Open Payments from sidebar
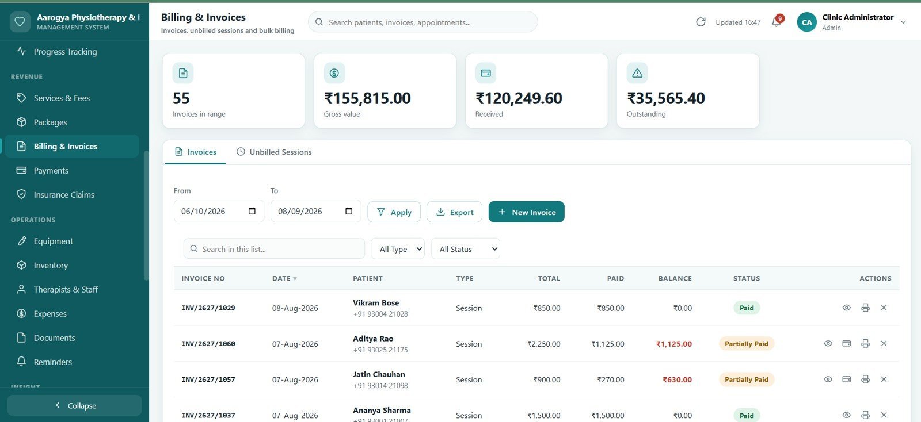921x422 pixels. pos(72,171)
